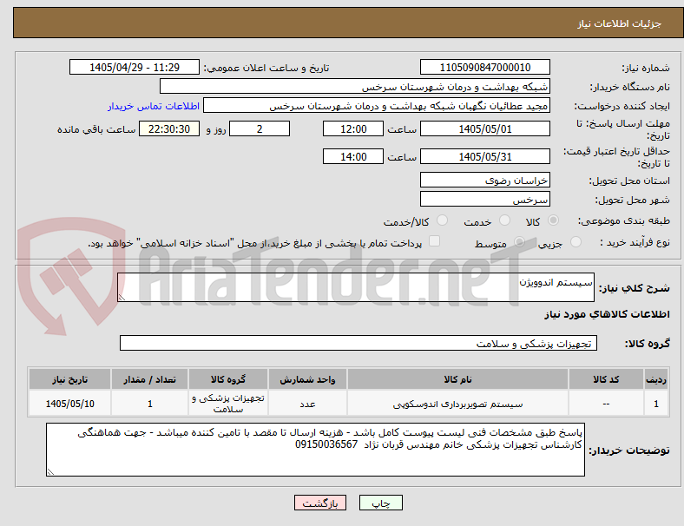Select the کالا radio button
684x526 pixels.
pyautogui.click(x=553, y=220)
